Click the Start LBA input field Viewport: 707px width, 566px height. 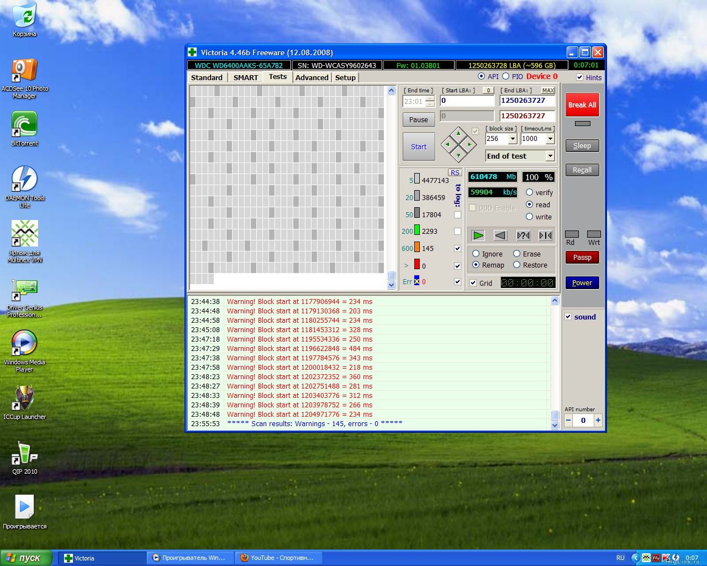coord(467,101)
